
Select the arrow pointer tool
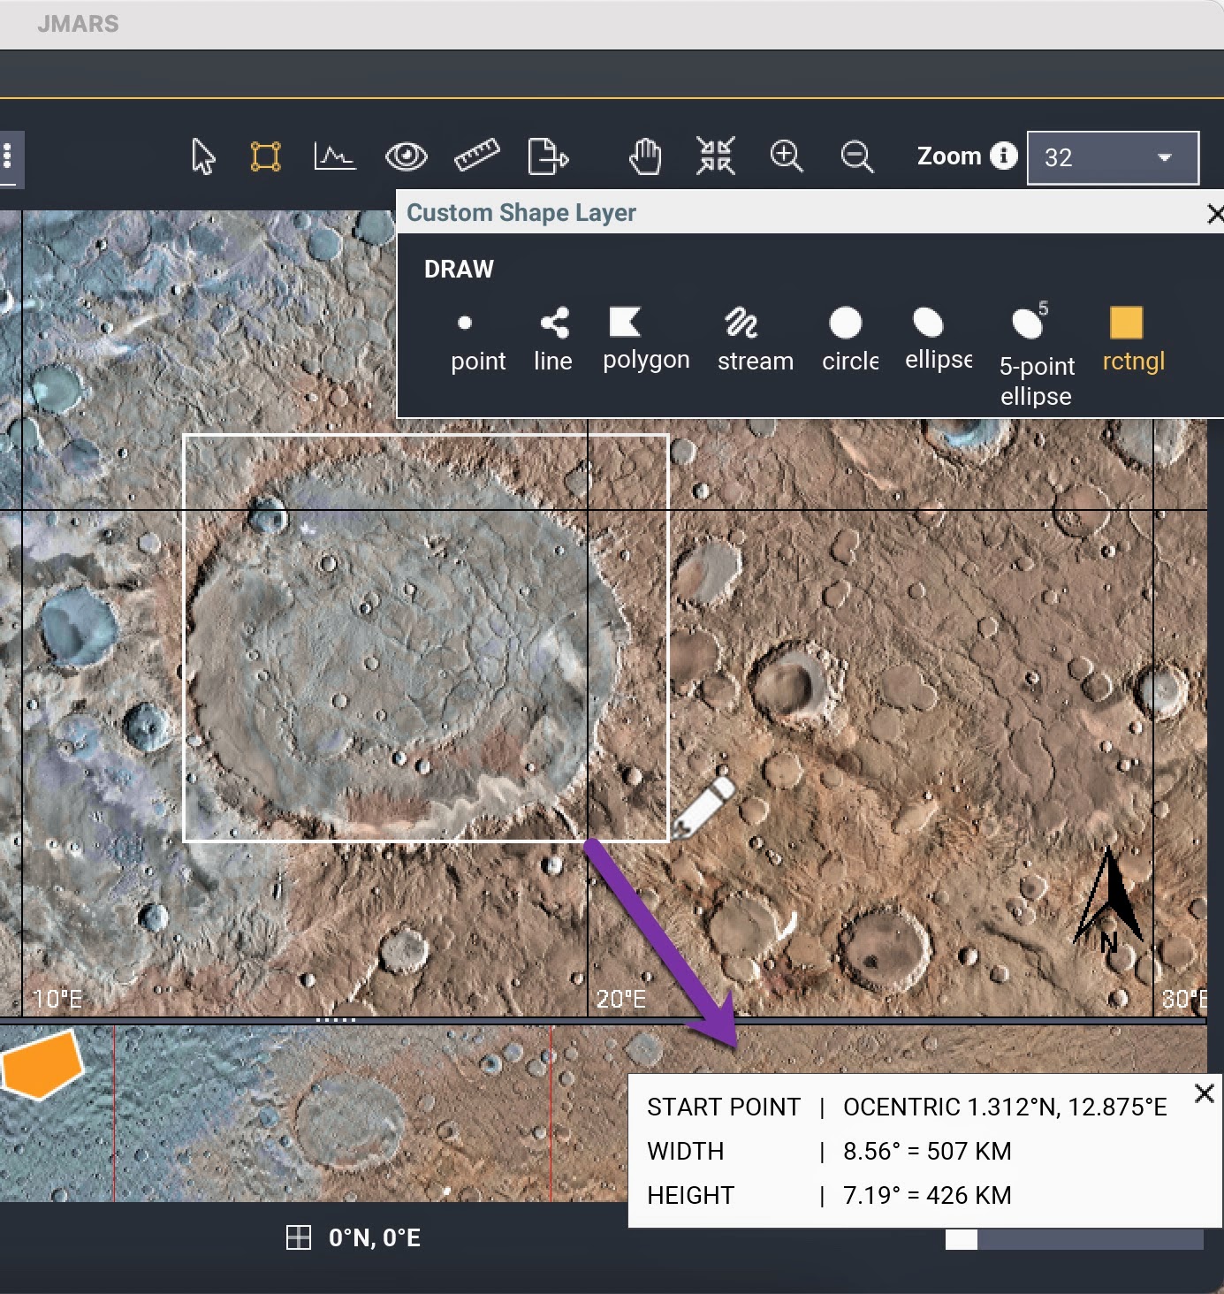(x=203, y=156)
